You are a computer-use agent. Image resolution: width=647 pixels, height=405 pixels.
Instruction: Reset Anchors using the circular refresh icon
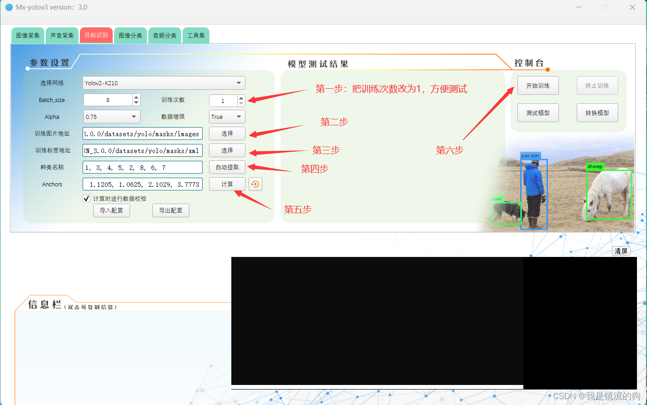pos(256,184)
